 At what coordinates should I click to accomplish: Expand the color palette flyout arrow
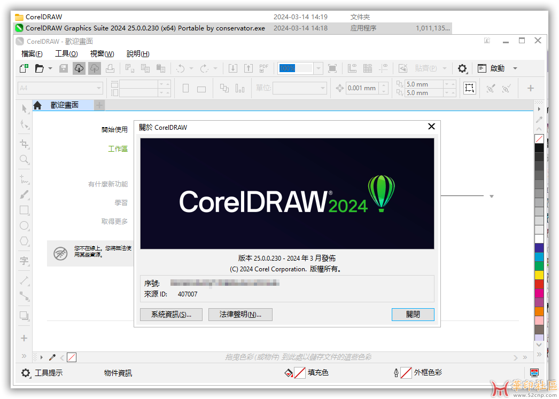pos(539,109)
